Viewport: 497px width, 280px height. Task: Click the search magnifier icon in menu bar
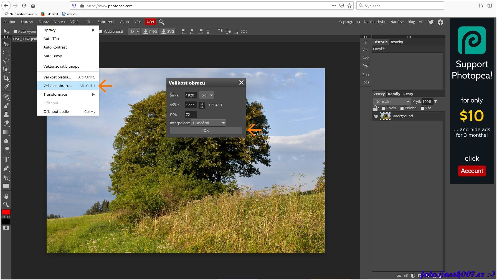point(162,22)
